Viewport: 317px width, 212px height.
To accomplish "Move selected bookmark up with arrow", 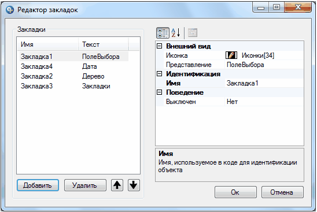I will [x=117, y=185].
